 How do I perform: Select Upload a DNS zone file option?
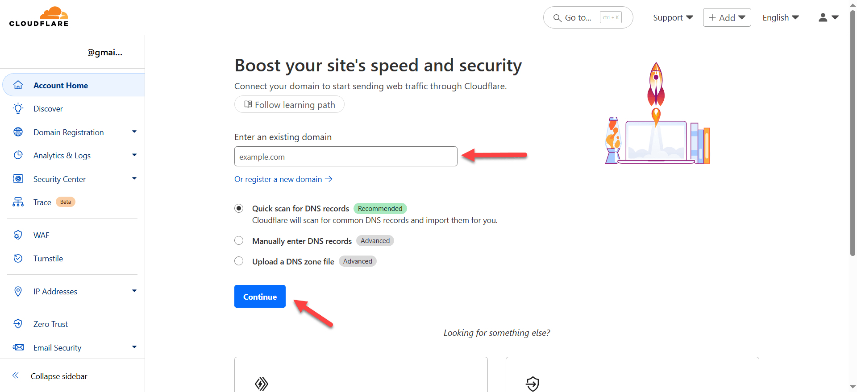point(239,261)
